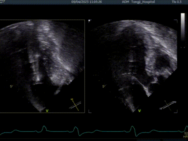Image resolution: width=188 pixels, height=141 pixels.
Task: Click the grayscale bar at top right
Action: tap(183, 30)
